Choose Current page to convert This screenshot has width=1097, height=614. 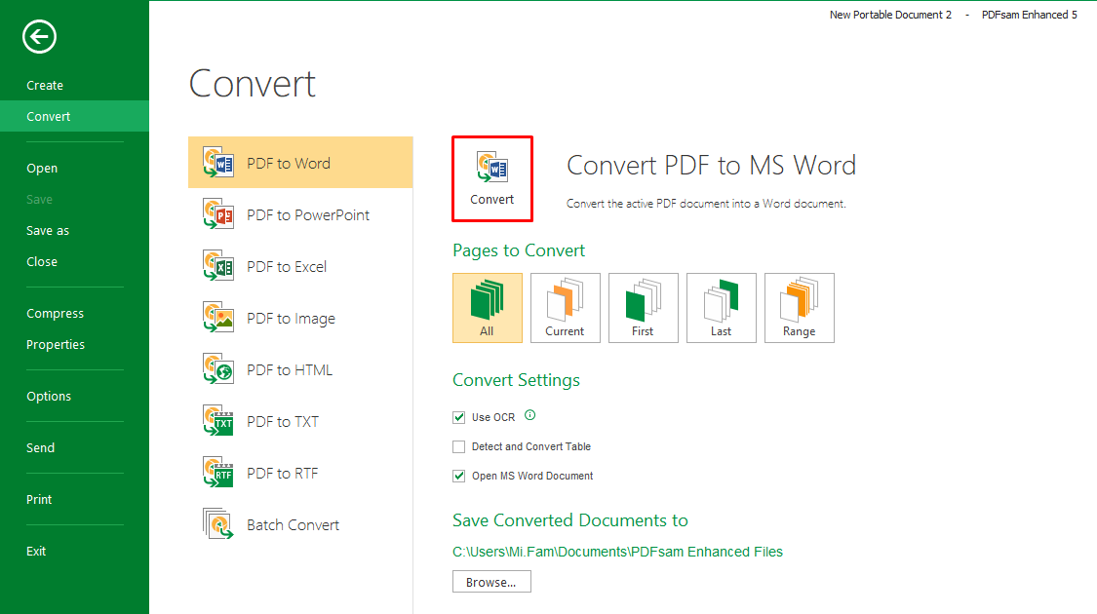(566, 308)
